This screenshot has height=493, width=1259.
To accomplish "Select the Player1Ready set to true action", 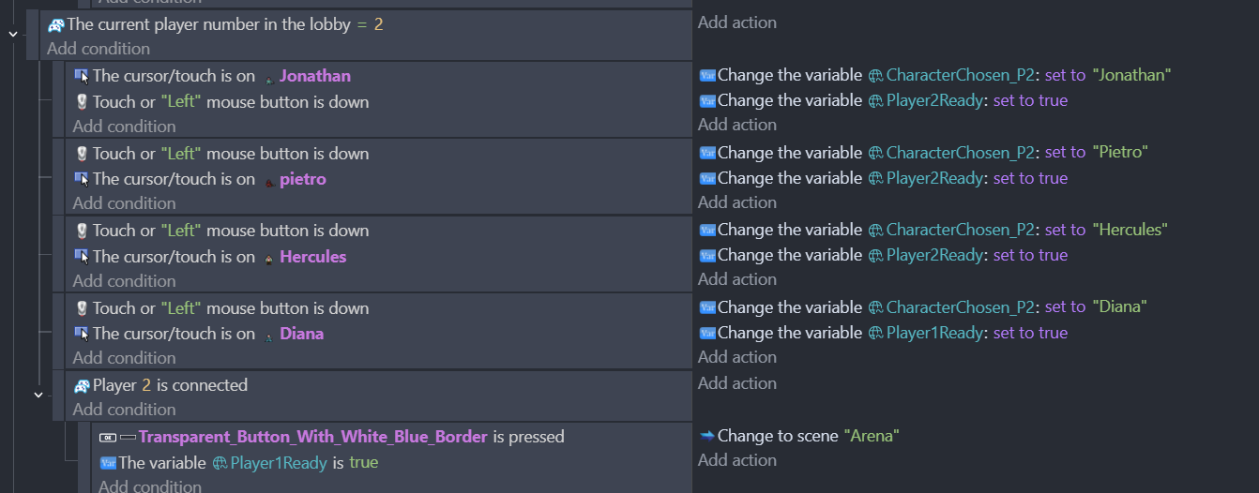I will (x=884, y=333).
